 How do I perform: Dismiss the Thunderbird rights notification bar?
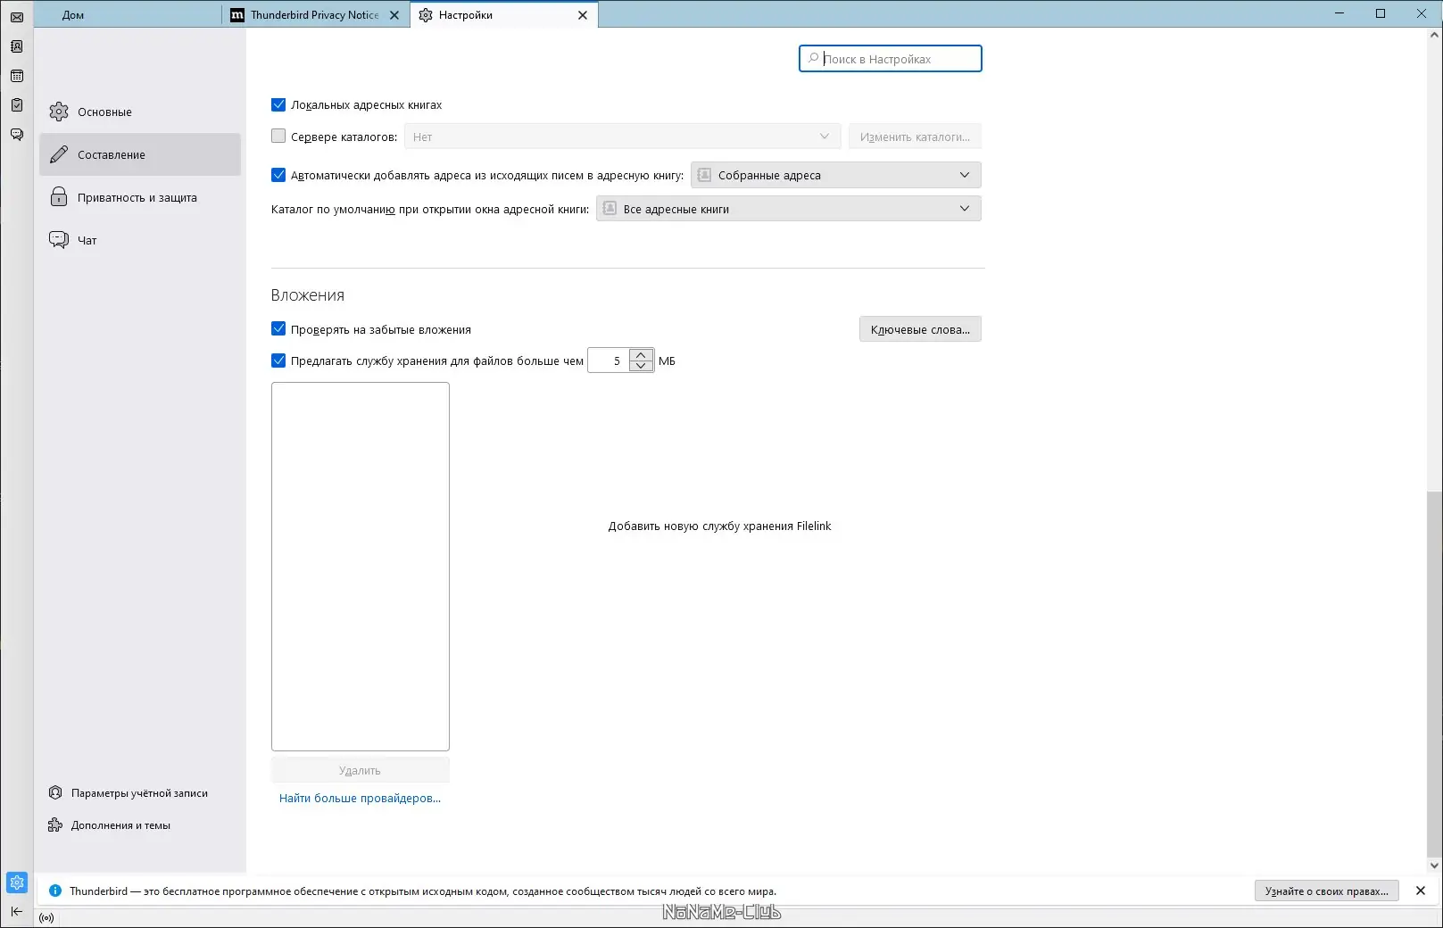[x=1421, y=891]
